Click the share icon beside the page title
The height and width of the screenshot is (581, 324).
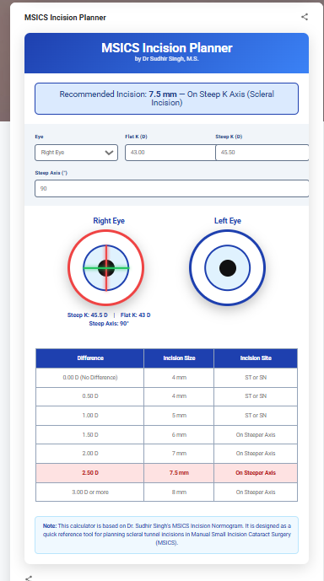click(305, 17)
